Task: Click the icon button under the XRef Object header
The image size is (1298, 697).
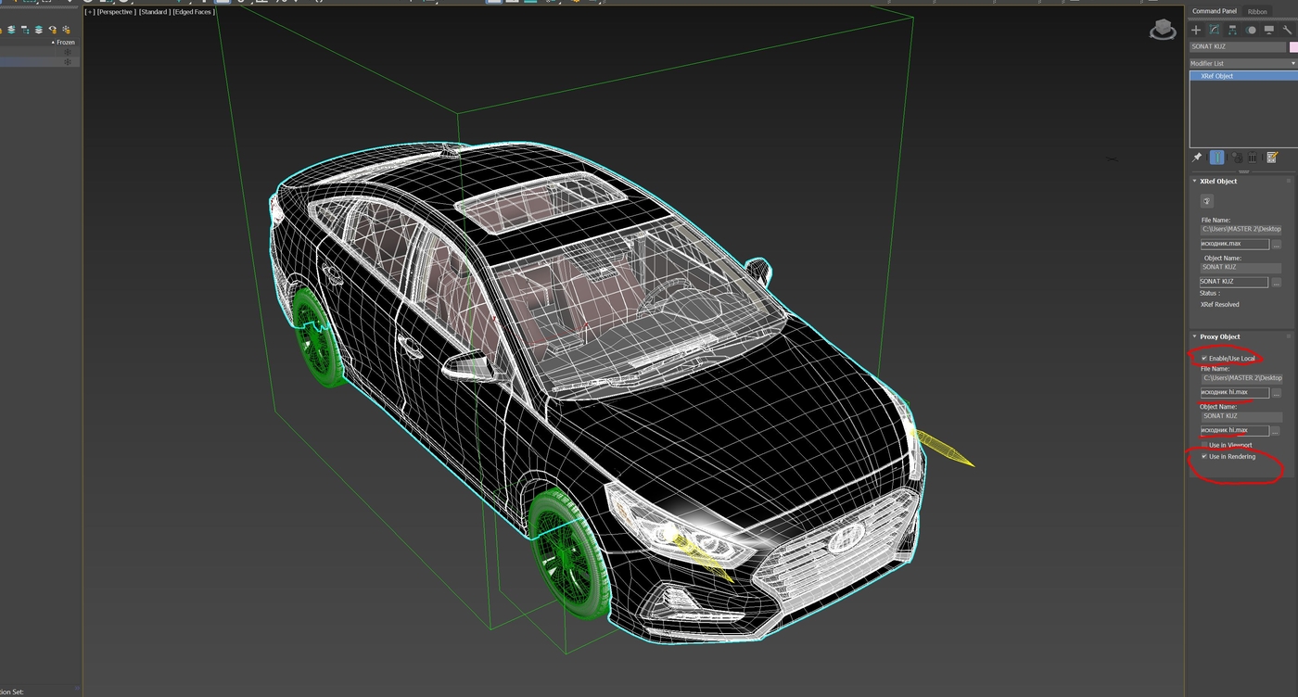Action: tap(1207, 201)
